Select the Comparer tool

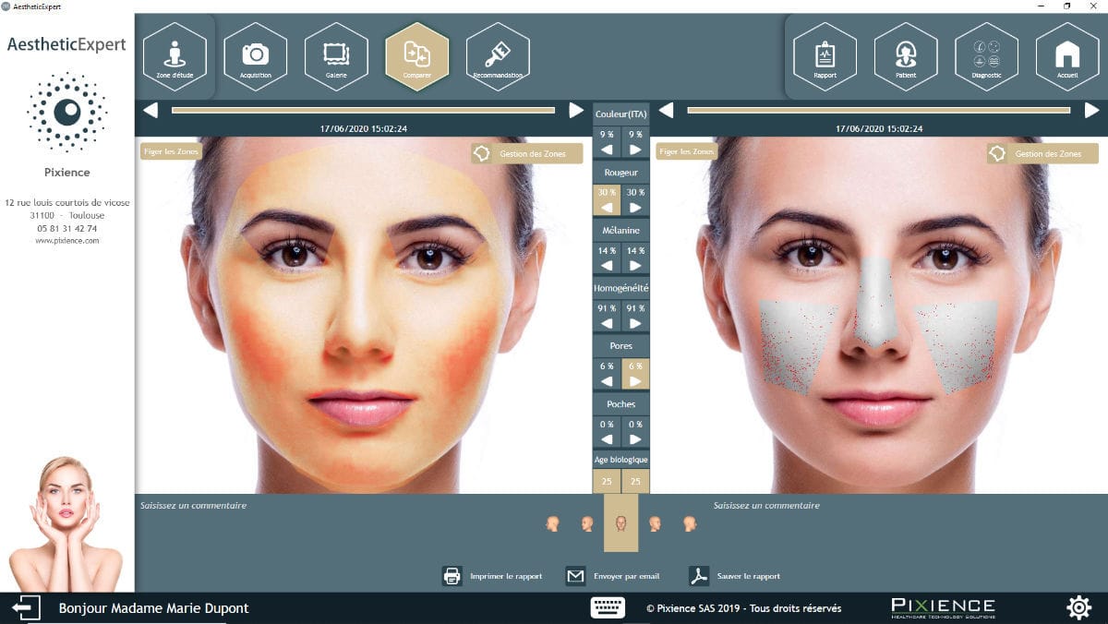point(416,55)
